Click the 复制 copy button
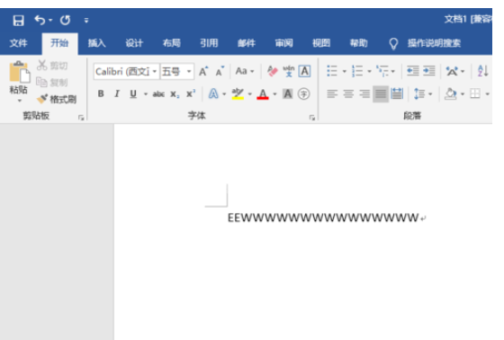504x340 pixels. click(52, 82)
